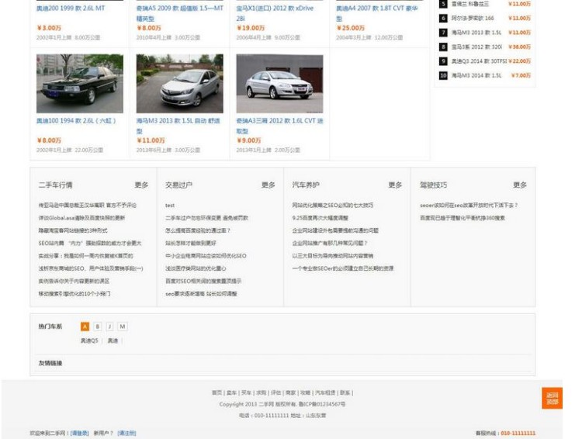Open article 9.25百度再次大幅度调整
Viewport: 582px width, 439px height.
(x=320, y=218)
